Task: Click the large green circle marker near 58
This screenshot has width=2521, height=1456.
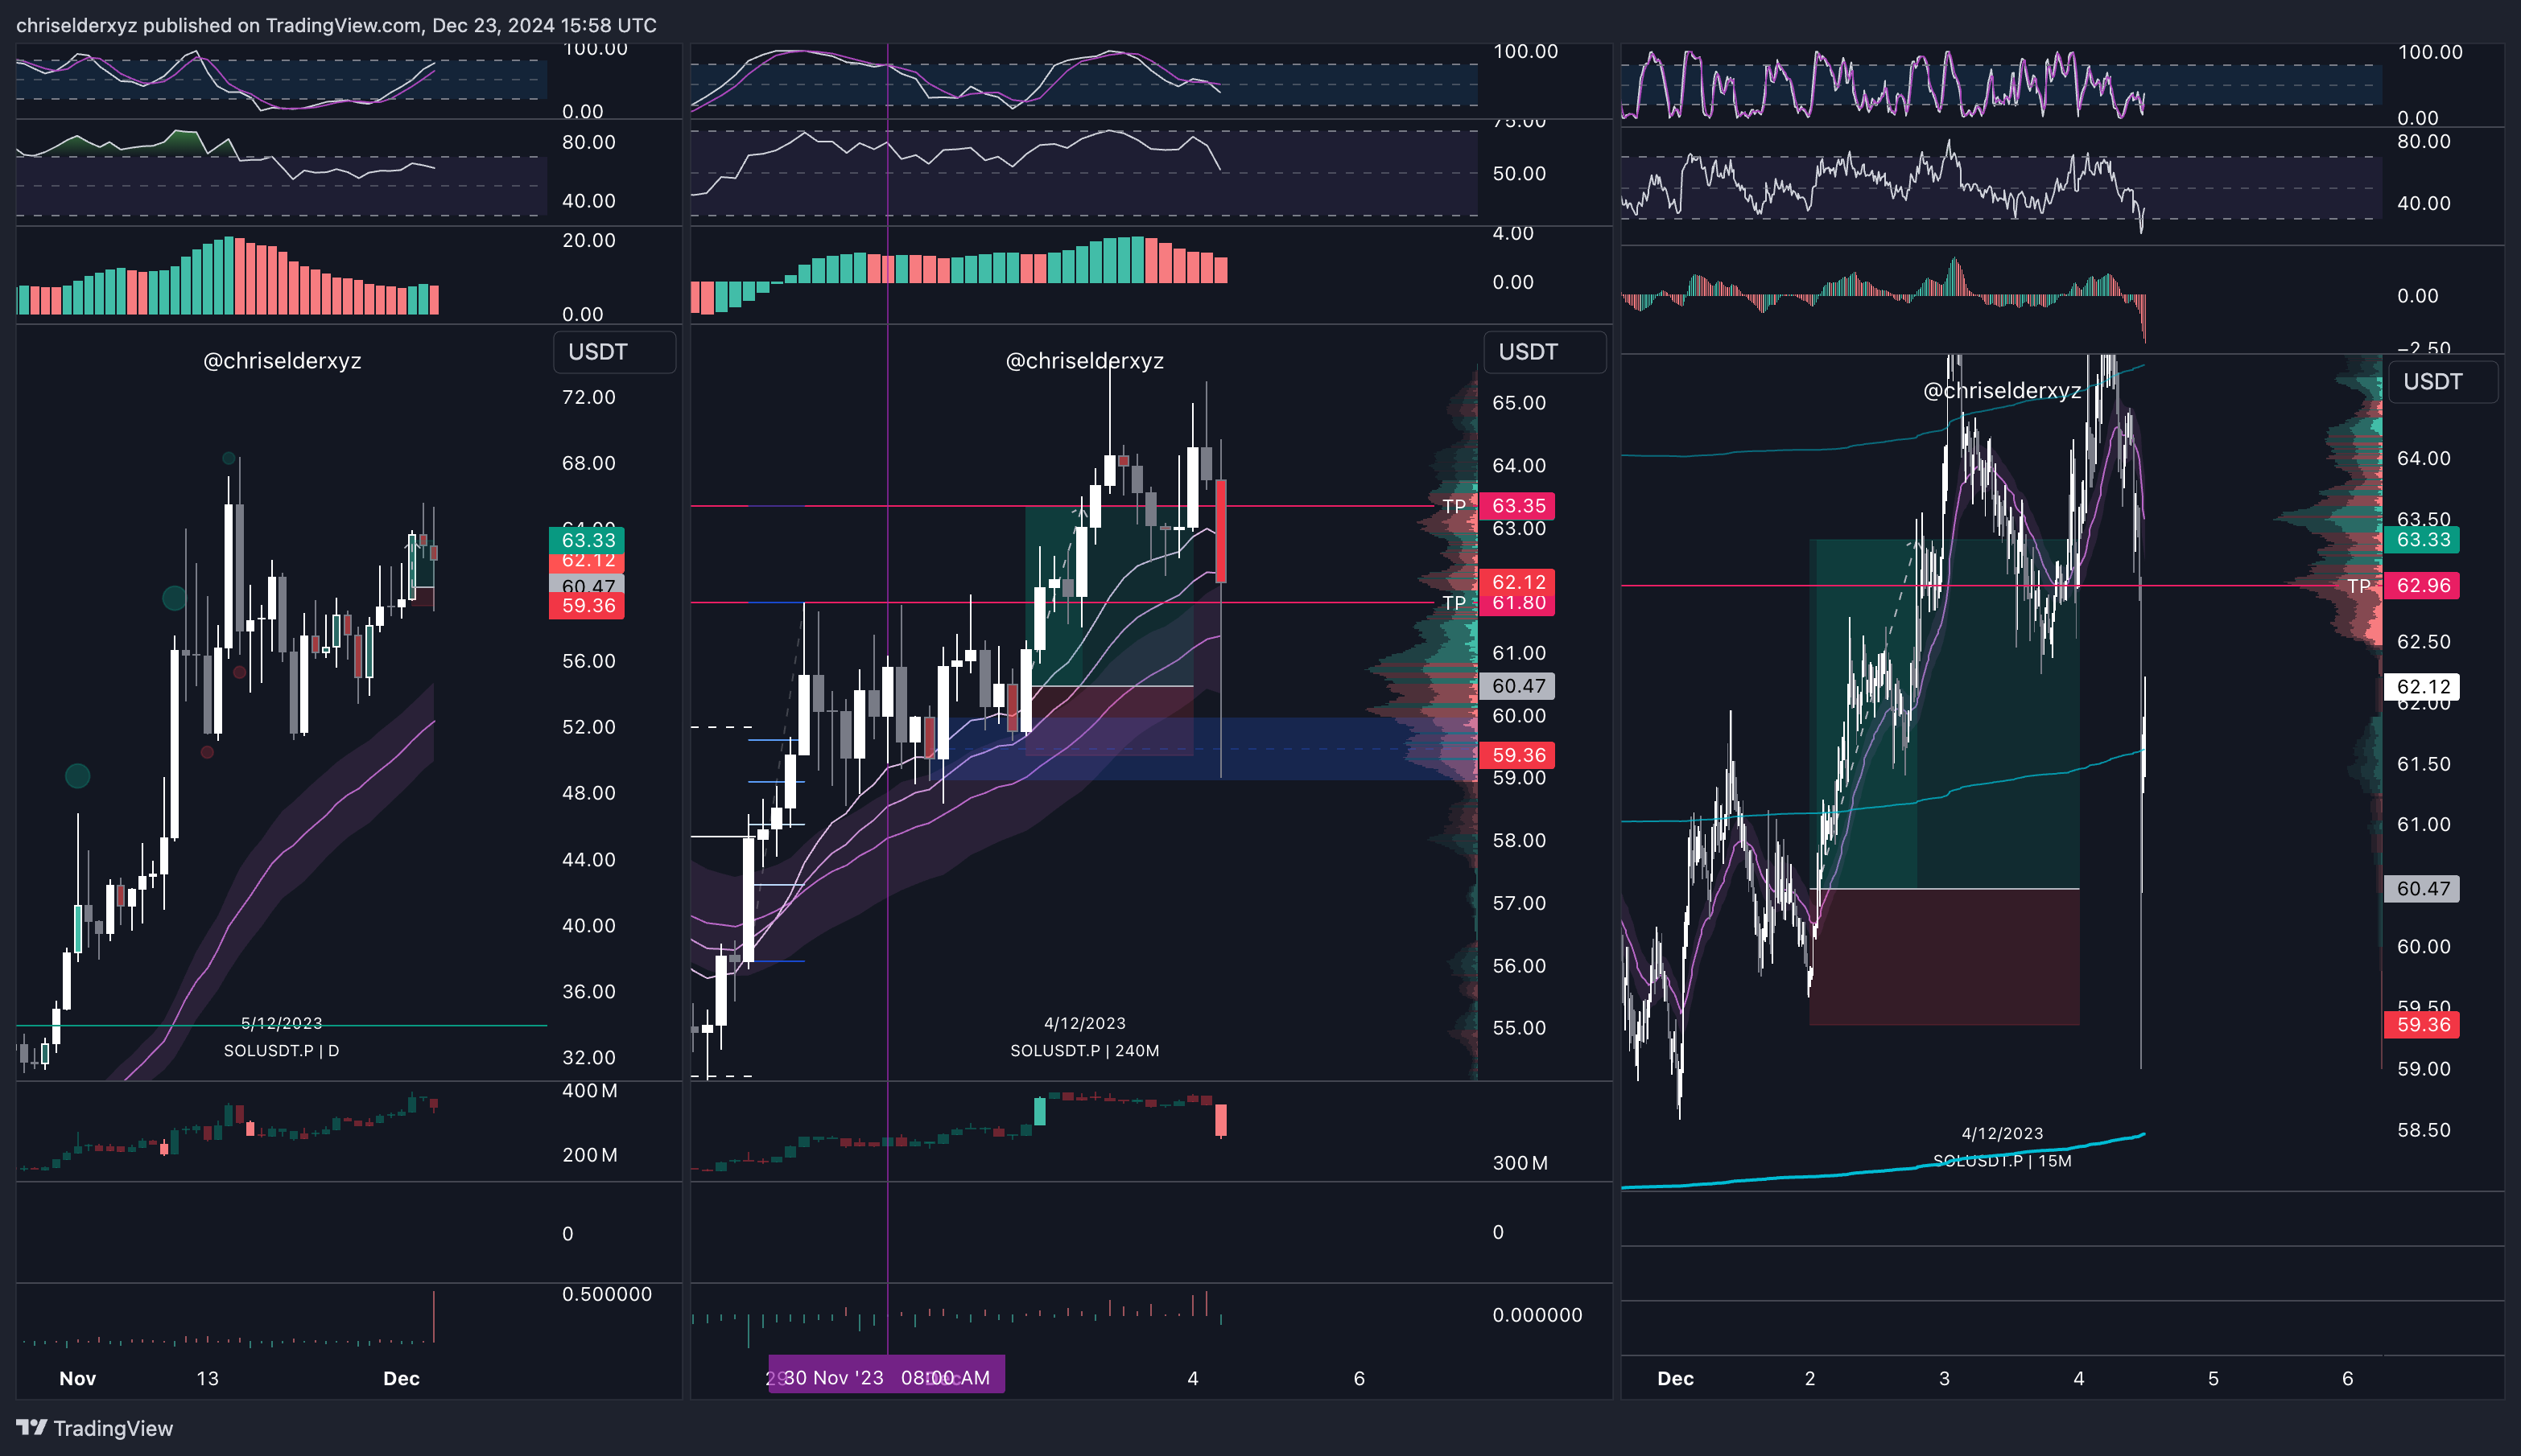Action: click(174, 598)
